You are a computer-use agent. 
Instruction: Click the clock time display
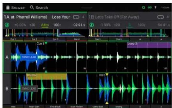tap(165, 7)
